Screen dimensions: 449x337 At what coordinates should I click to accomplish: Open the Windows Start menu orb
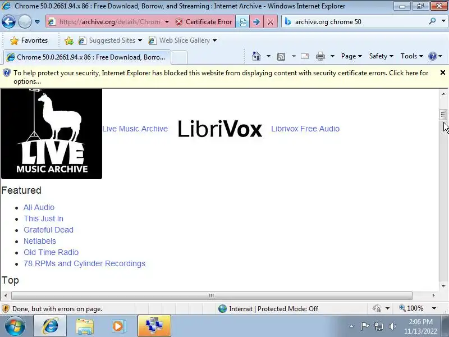click(x=15, y=326)
